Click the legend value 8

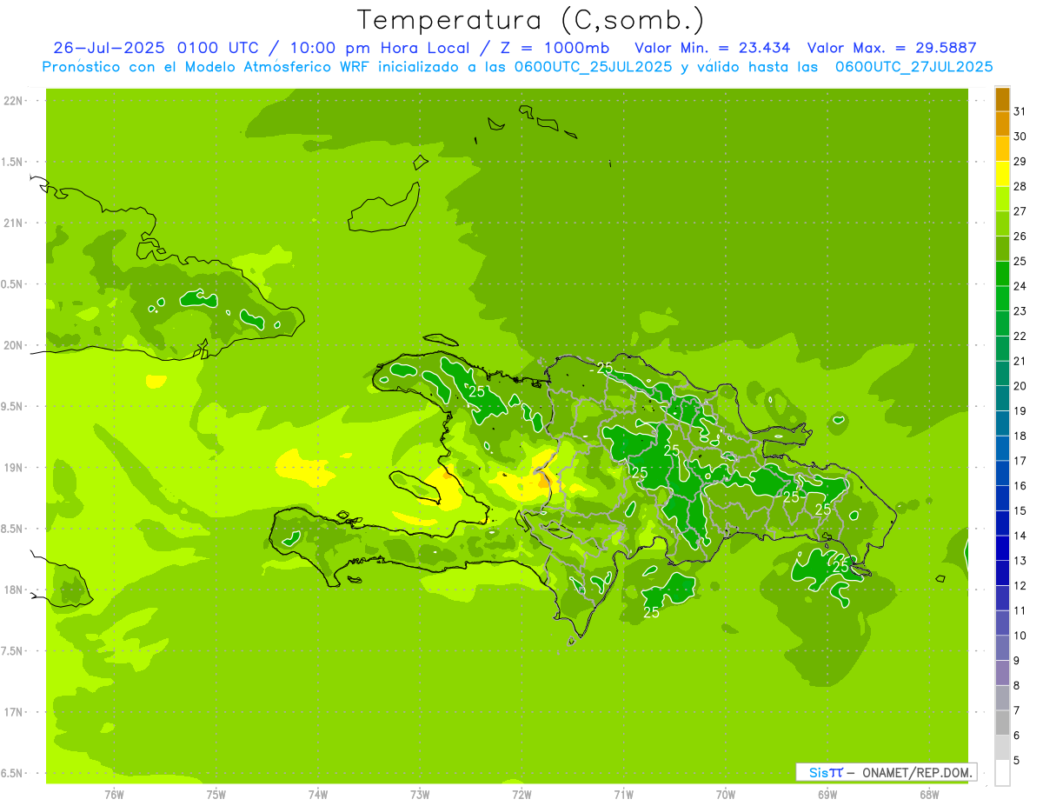(x=1017, y=686)
